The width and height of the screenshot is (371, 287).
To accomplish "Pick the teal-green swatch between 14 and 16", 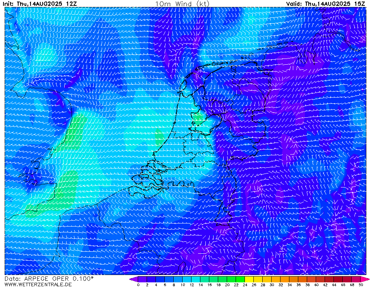I will (205, 279).
